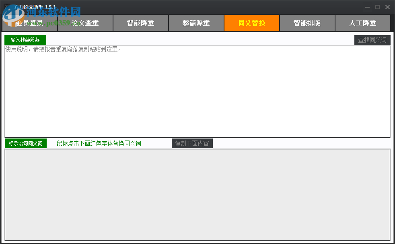Switch to the 人工降重 tab
This screenshot has width=395, height=244.
(x=362, y=23)
